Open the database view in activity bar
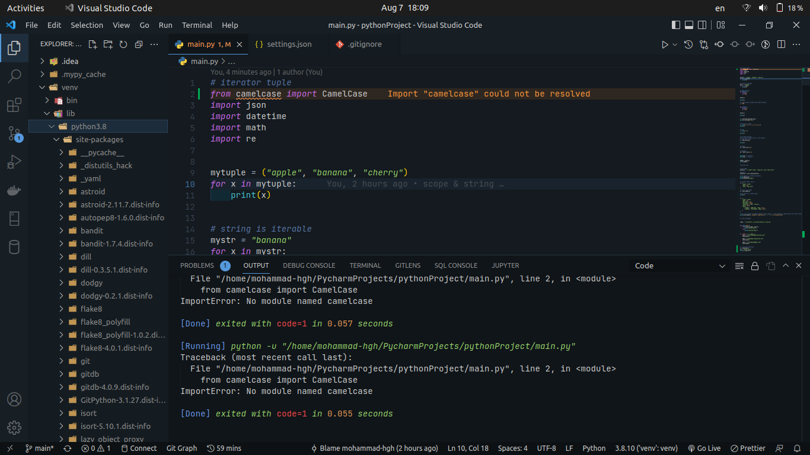The width and height of the screenshot is (810, 455). tap(14, 247)
